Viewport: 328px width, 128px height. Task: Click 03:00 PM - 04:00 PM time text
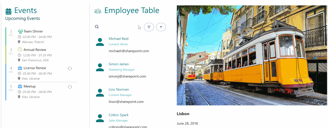tap(37, 37)
